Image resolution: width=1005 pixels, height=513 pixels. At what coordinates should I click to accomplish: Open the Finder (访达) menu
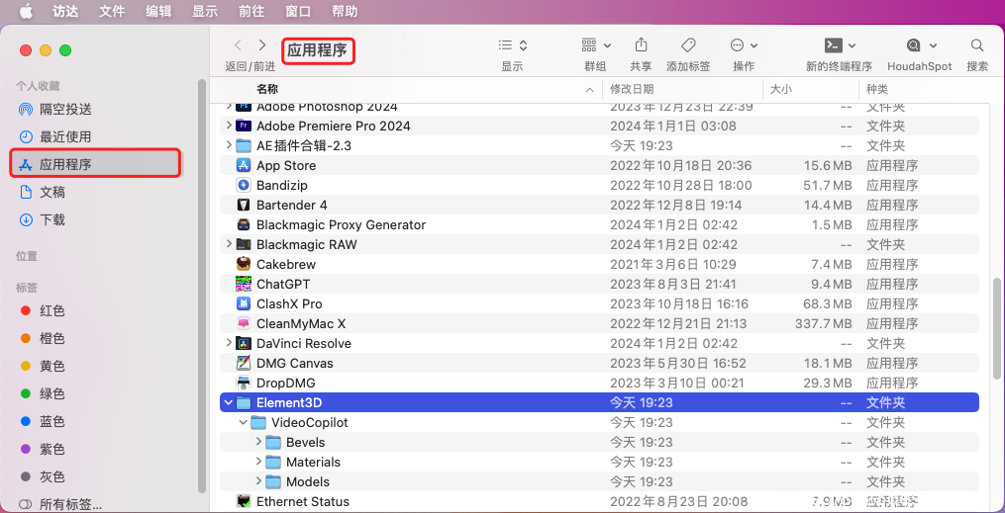coord(64,11)
